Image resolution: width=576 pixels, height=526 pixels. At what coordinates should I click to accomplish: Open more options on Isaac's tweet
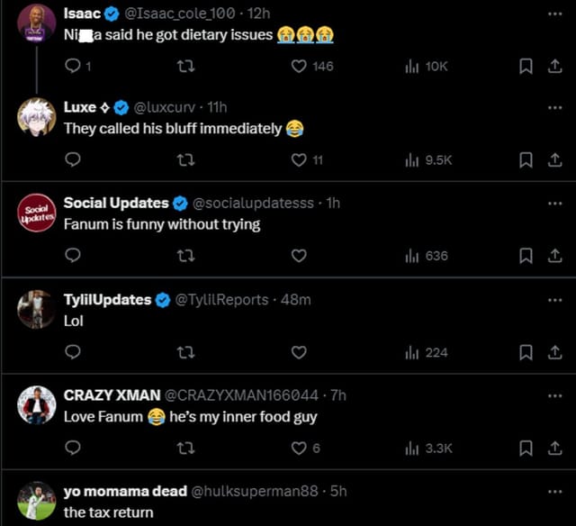click(x=554, y=14)
